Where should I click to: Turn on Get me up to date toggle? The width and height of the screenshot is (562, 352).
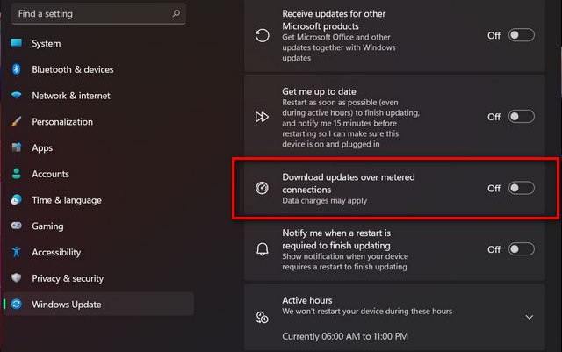pos(521,117)
